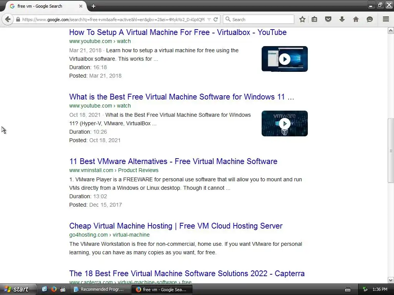Play the vmware video thumbnail

(x=285, y=123)
